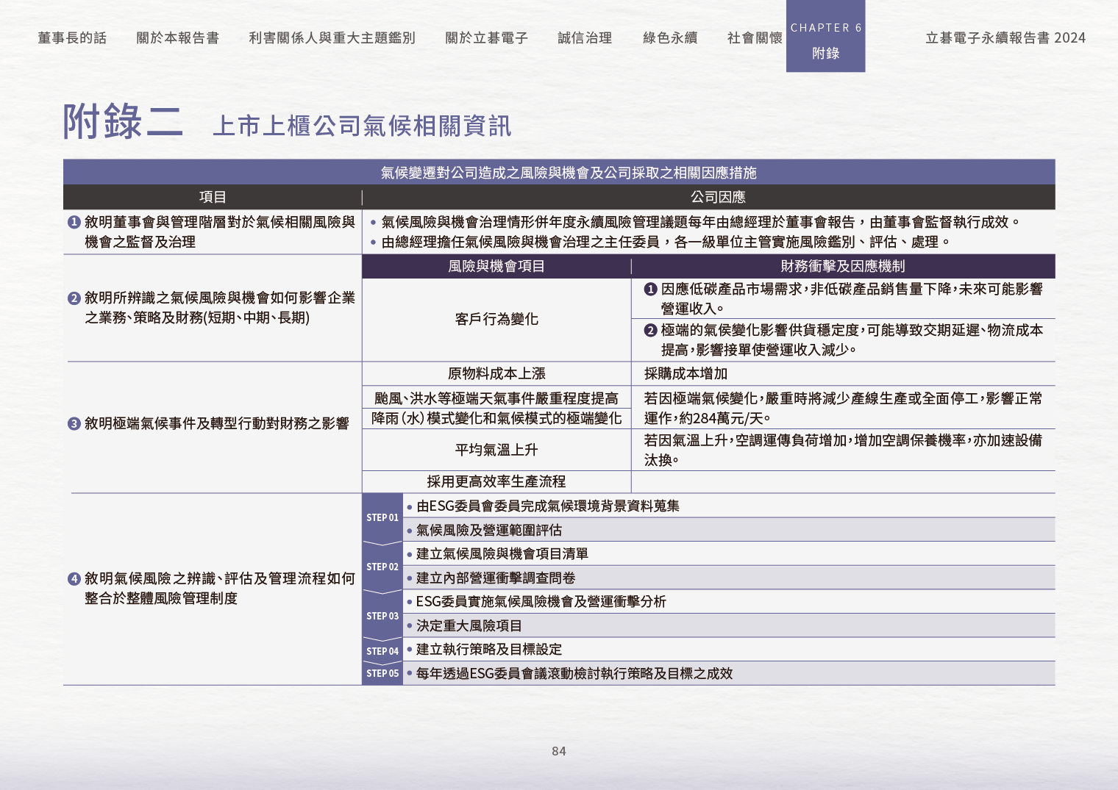Click the 決定重大風險項目 row
The image size is (1118, 790).
pyautogui.click(x=729, y=625)
